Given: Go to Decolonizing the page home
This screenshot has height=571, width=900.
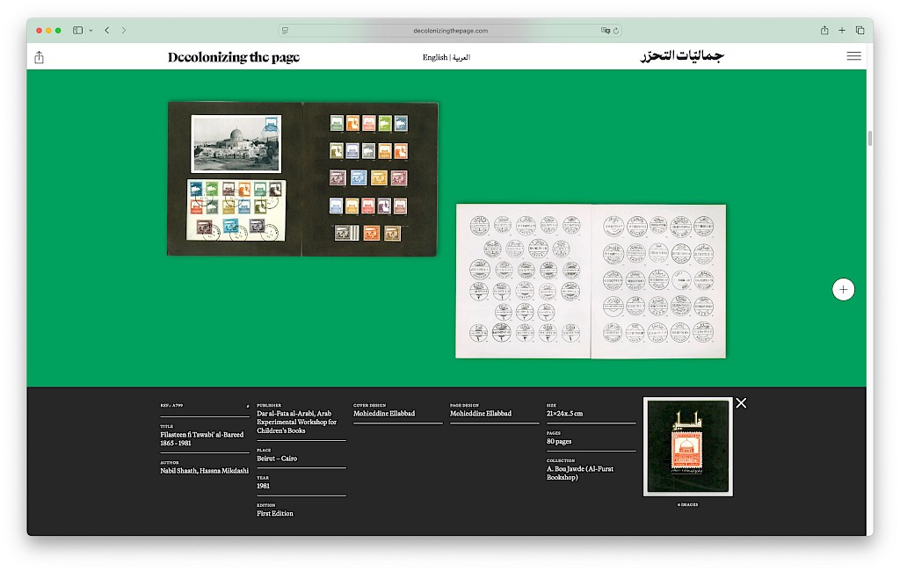Looking at the screenshot, I should [x=234, y=57].
